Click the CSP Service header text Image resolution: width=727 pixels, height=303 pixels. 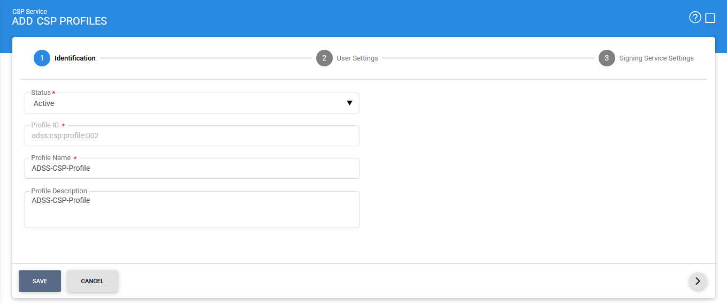(x=29, y=11)
